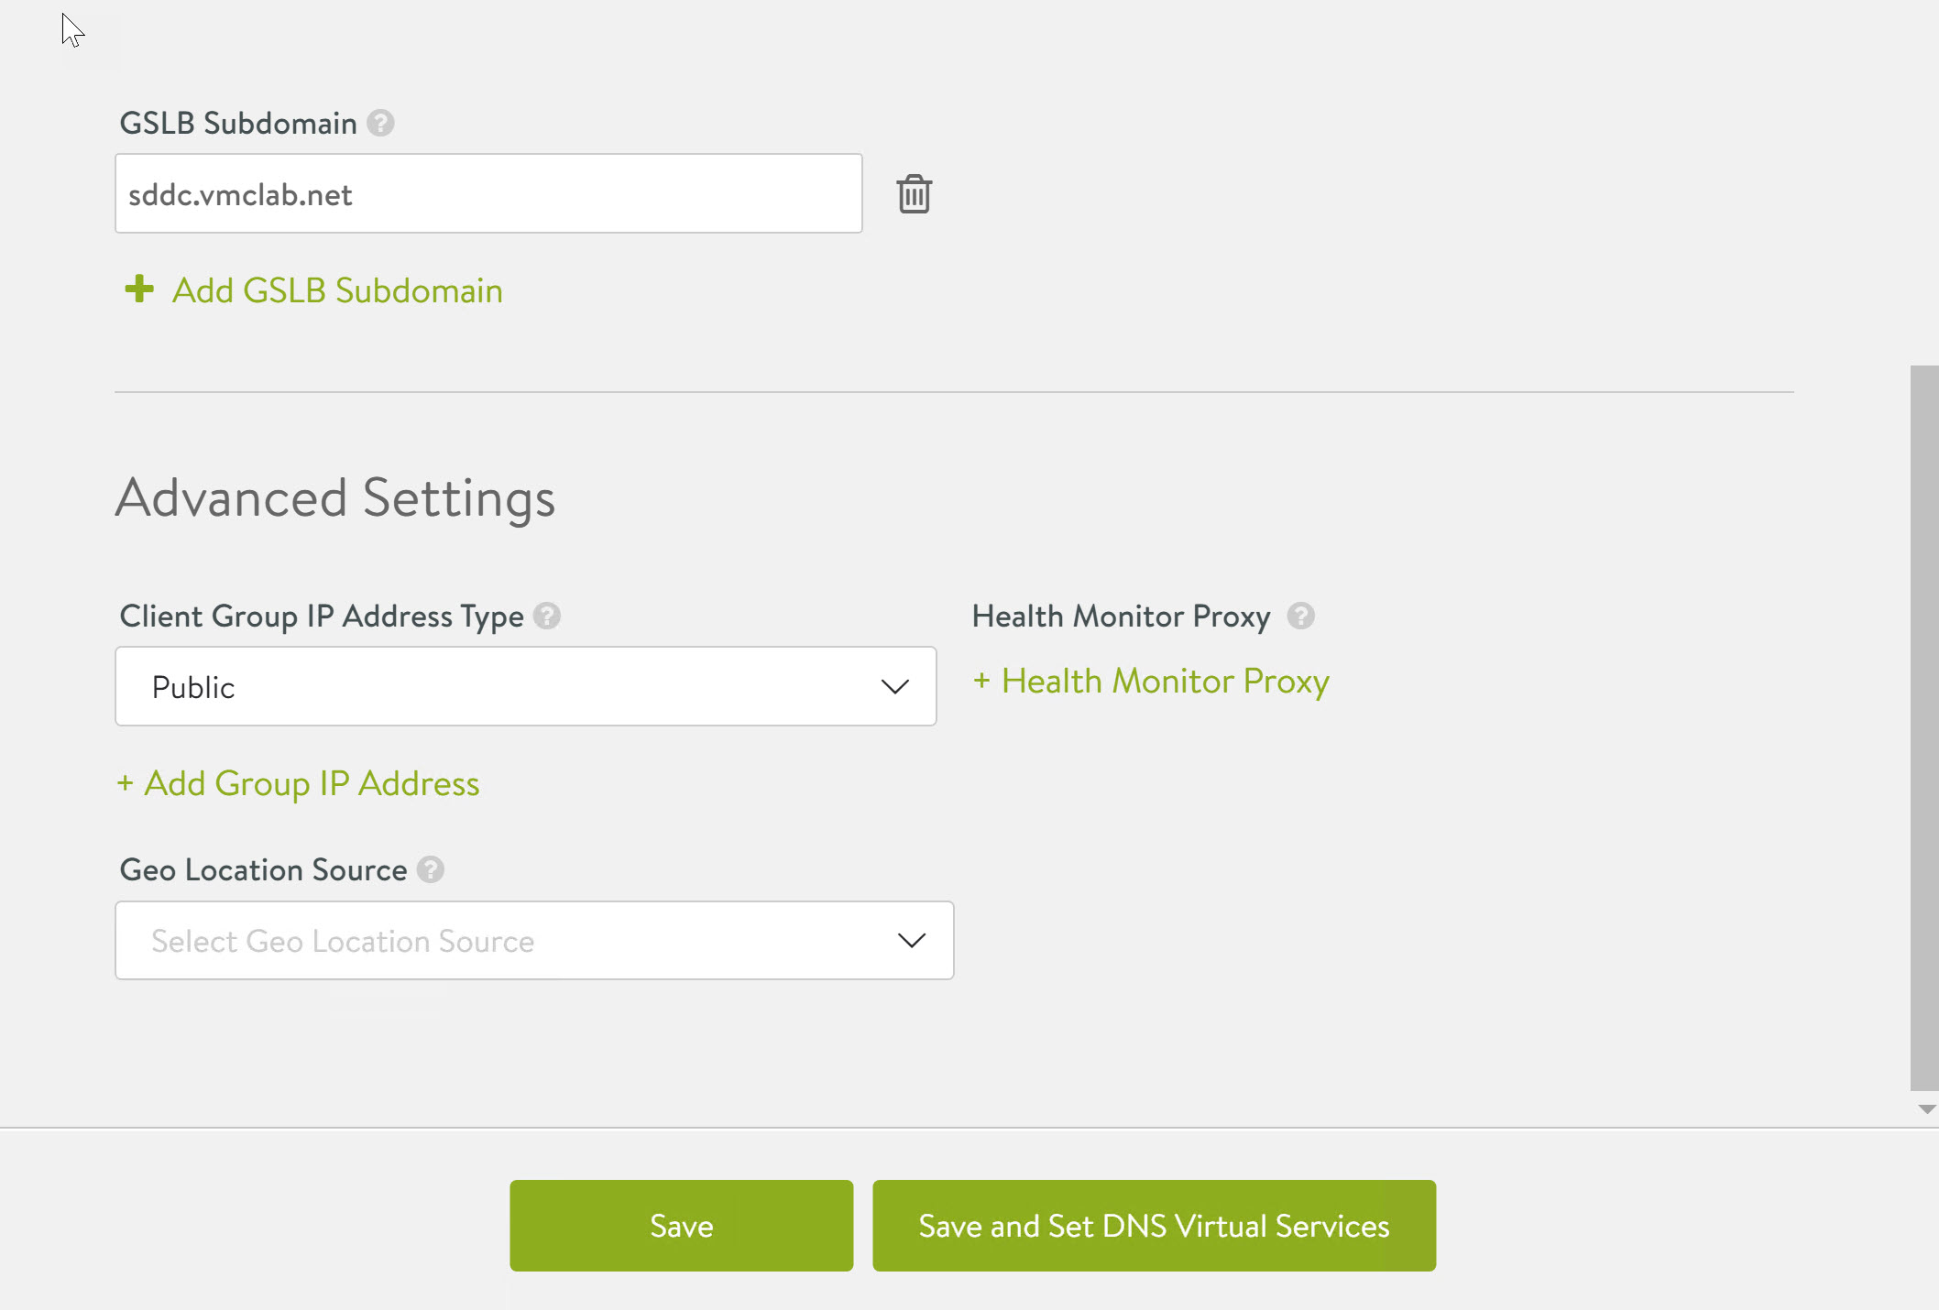Screen dimensions: 1939x1310
Task: Click plus sign before Add Group IP Address
Action: point(126,784)
